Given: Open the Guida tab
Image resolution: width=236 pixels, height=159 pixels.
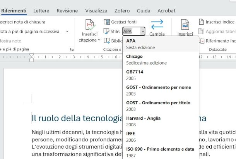Looking at the screenshot, I should (x=144, y=11).
